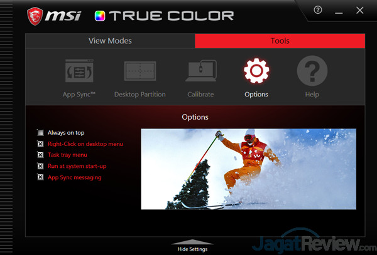The image size is (377, 255).
Task: Enable the Always on top checkbox
Action: [40, 133]
